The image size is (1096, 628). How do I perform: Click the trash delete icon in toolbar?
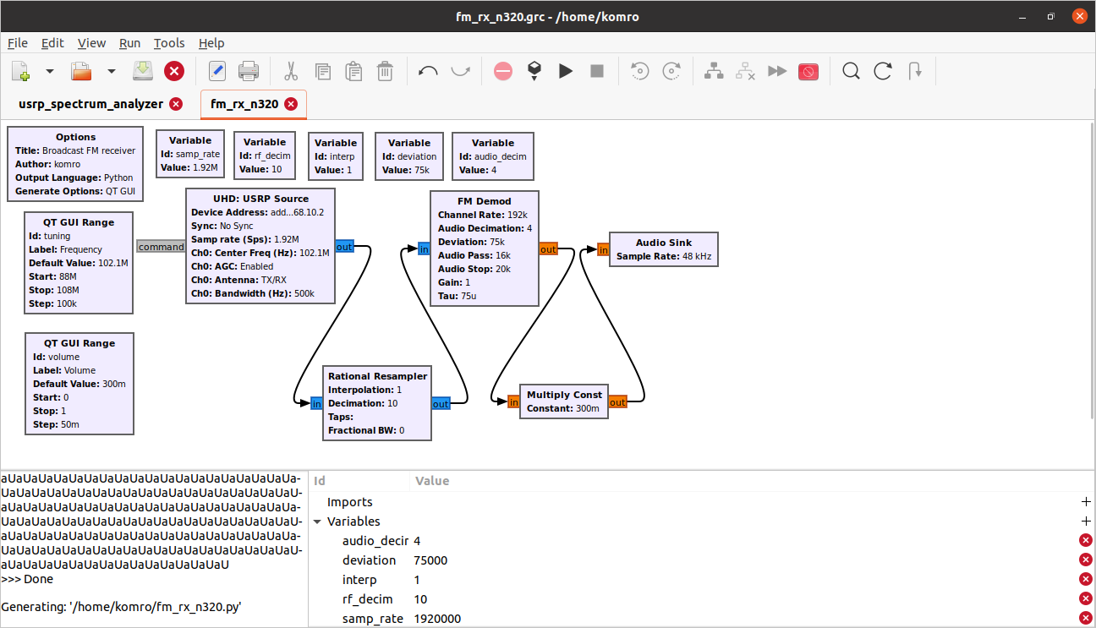tap(385, 72)
